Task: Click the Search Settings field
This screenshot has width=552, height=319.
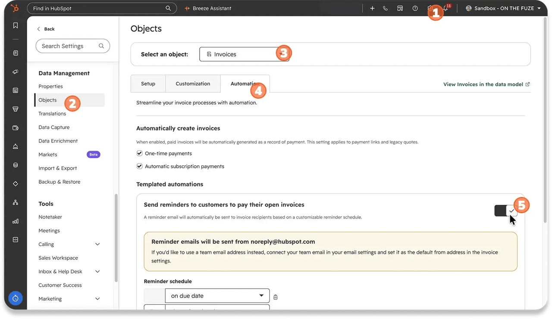Action: 73,46
